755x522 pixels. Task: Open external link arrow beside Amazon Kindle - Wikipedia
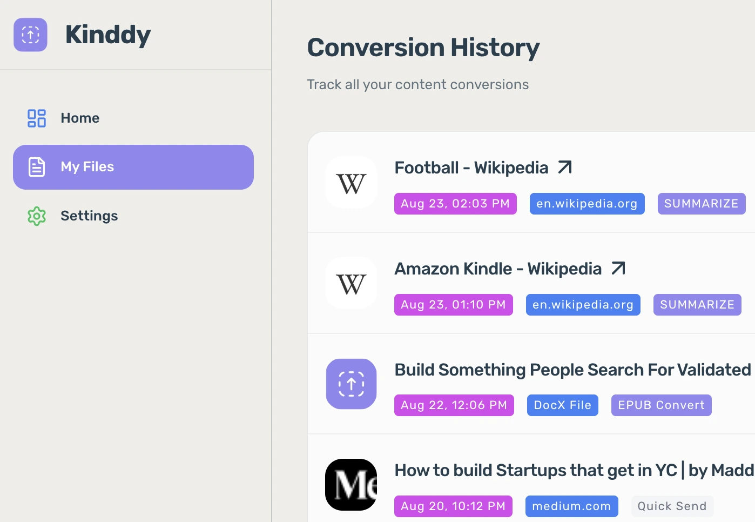click(x=618, y=269)
